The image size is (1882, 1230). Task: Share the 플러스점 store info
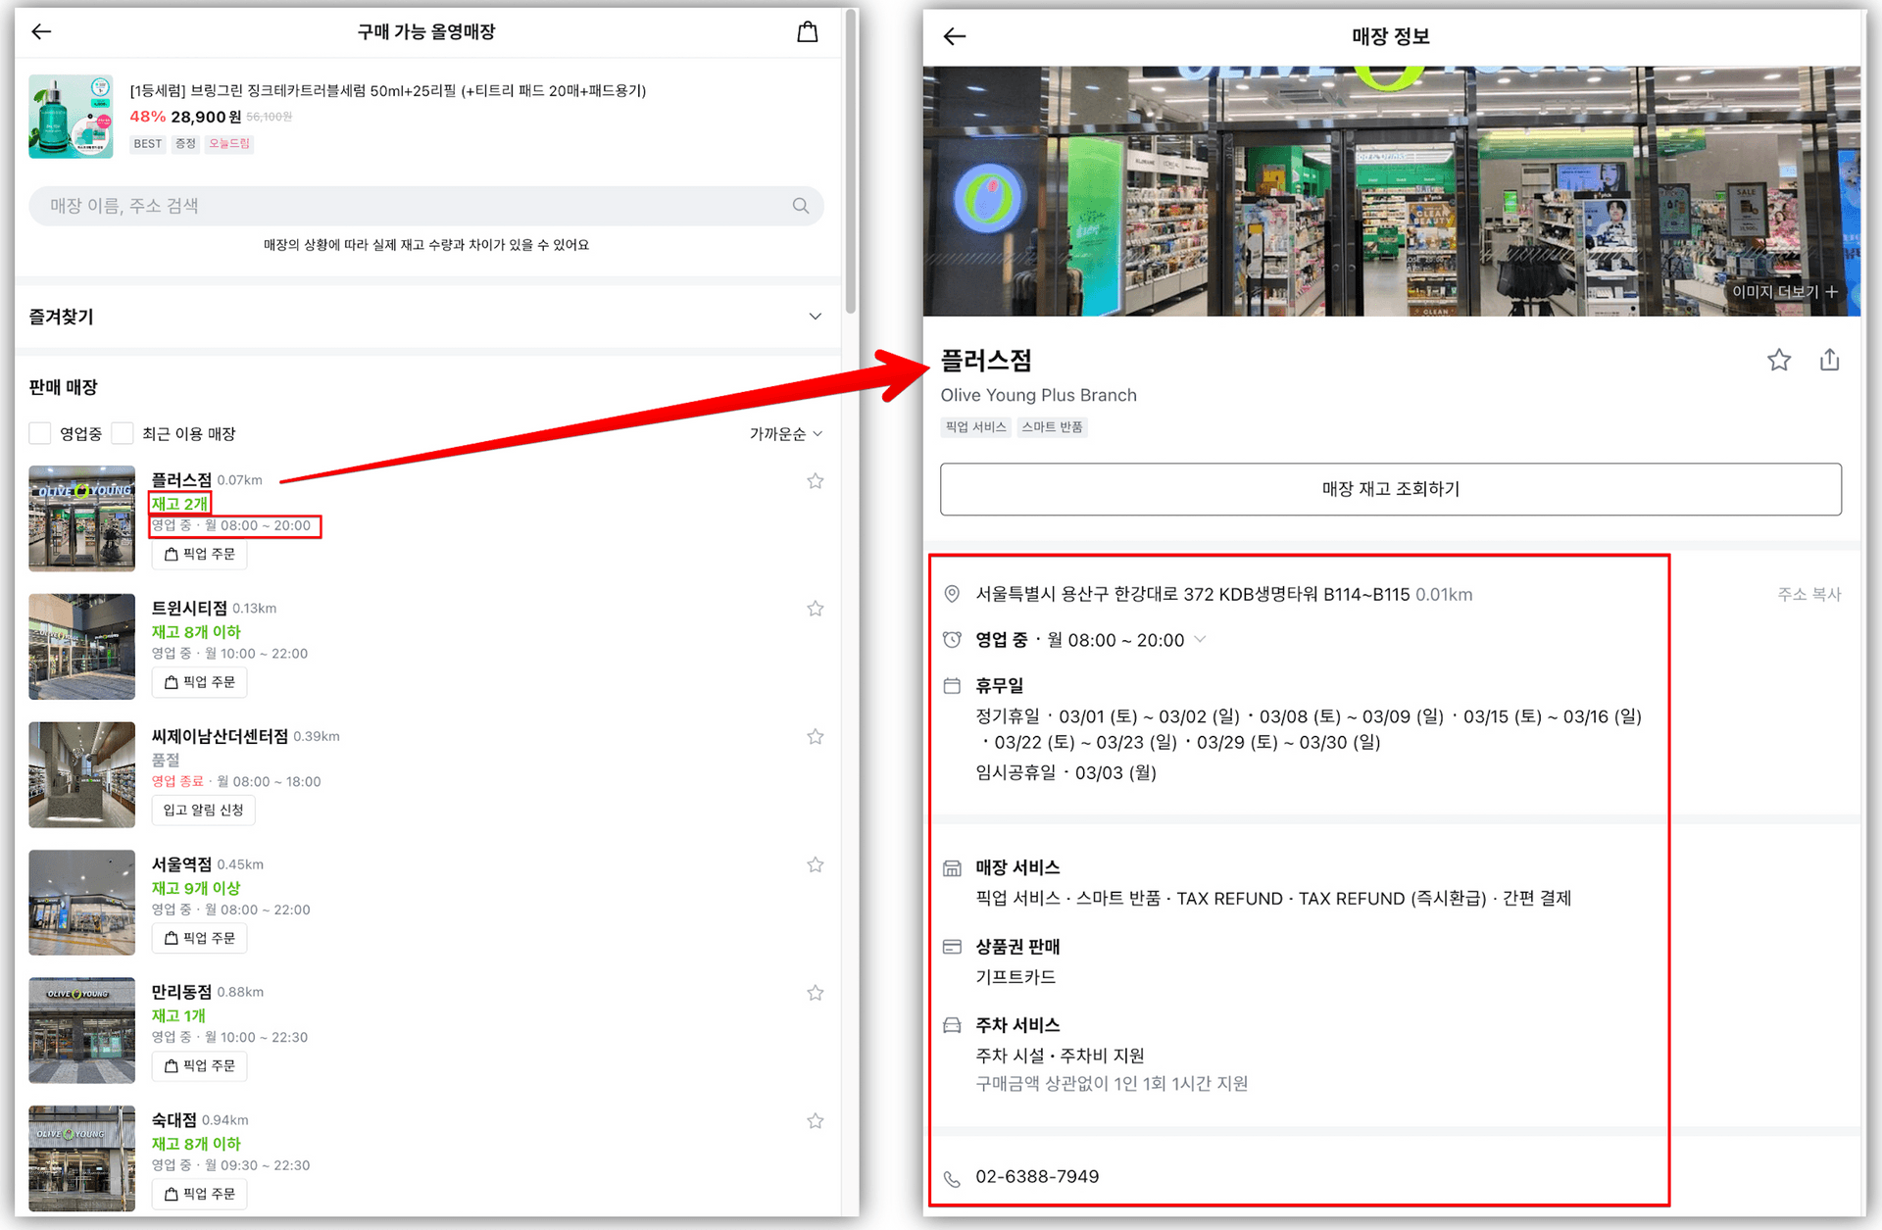[x=1829, y=360]
